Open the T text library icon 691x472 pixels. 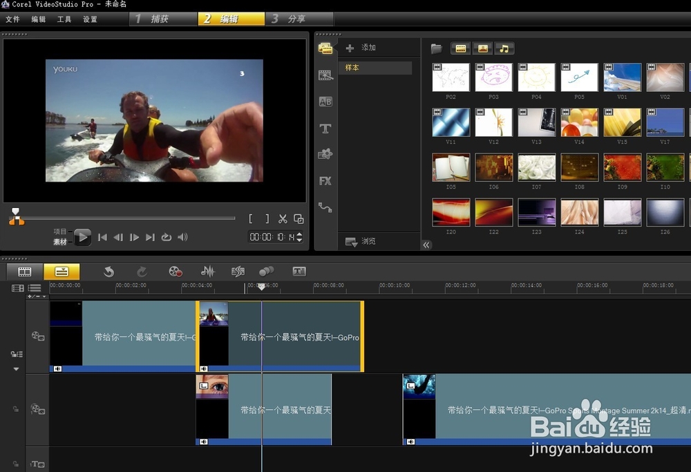point(325,129)
